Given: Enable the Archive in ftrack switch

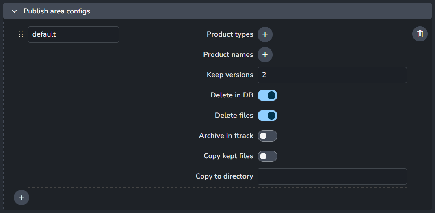Looking at the screenshot, I should pyautogui.click(x=267, y=136).
